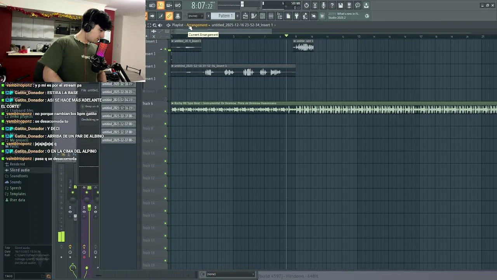Toggle the step editing arrow button
The height and width of the screenshot is (280, 497).
[152, 16]
